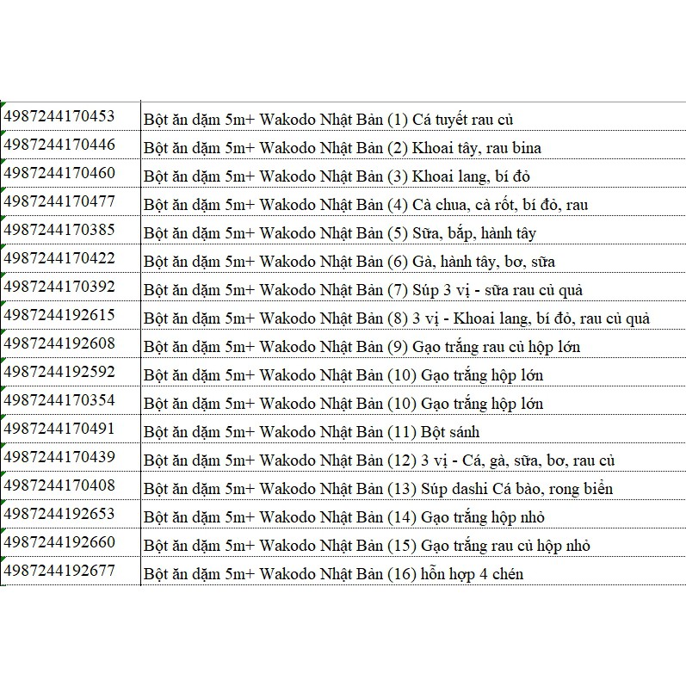The height and width of the screenshot is (686, 686).
Task: Select the (6) Gà, hành tây, bơ, sữa cell
Action: (x=413, y=258)
